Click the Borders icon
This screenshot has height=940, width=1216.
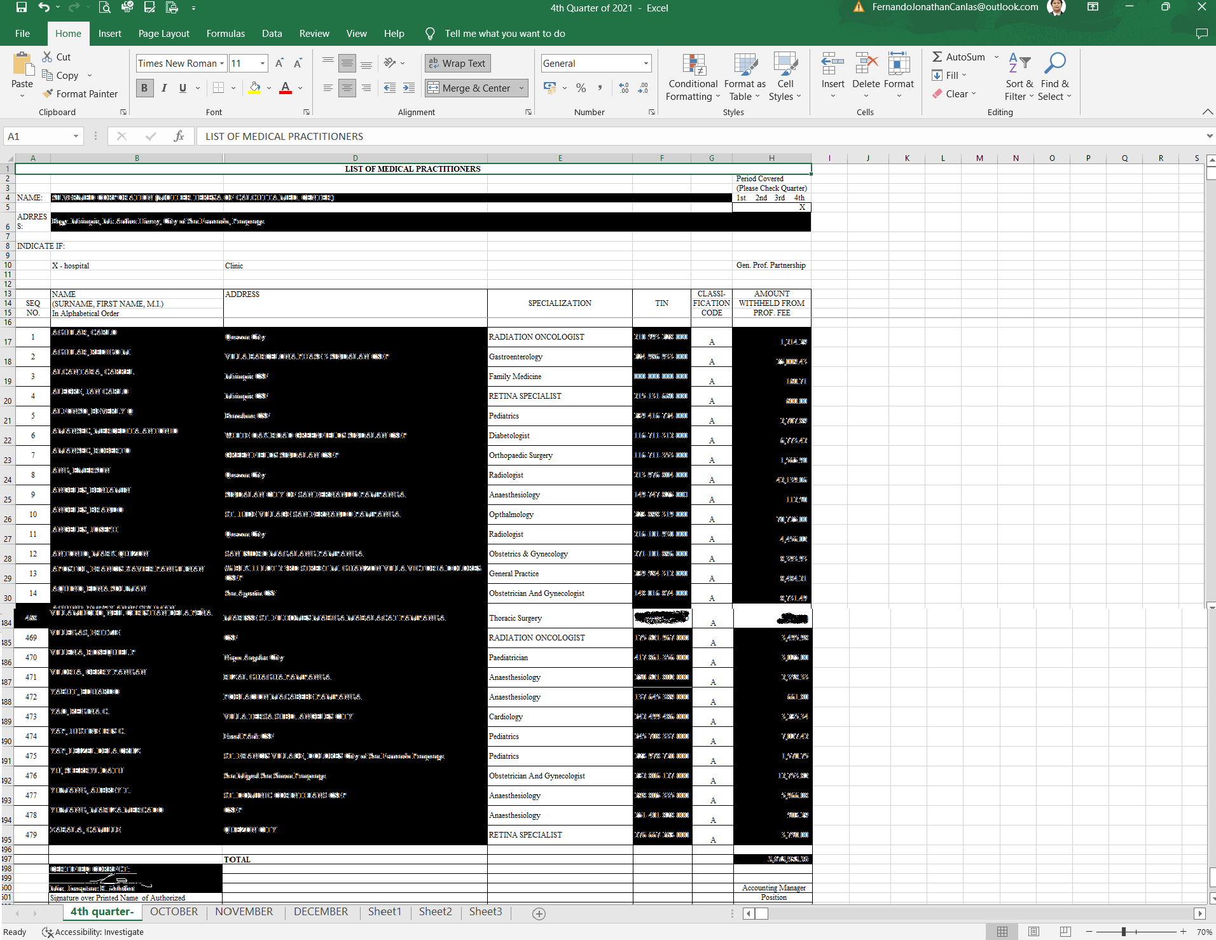(x=218, y=88)
